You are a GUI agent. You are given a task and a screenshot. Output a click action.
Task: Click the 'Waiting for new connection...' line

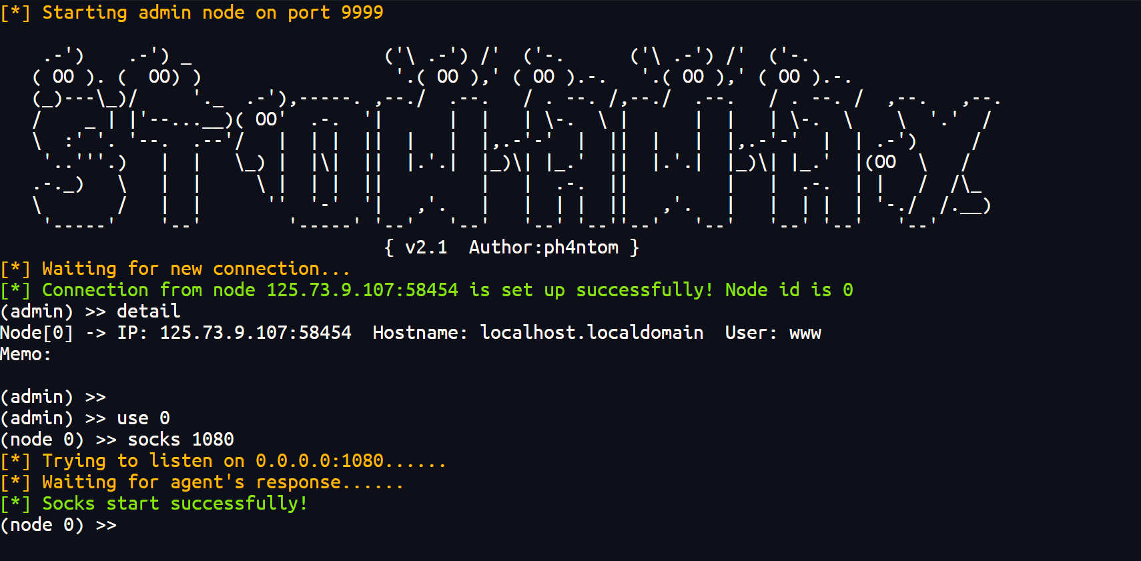(175, 269)
